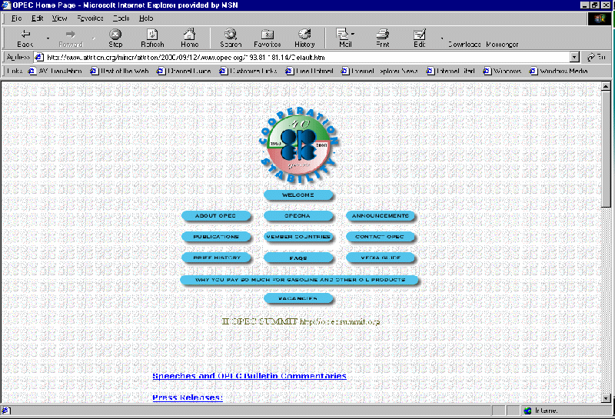This screenshot has height=419, width=615.
Task: Click the scrollbar up arrow
Action: (x=606, y=86)
